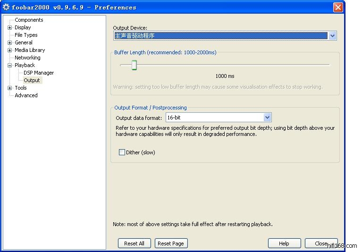
Task: Expand the General tree node
Action: (x=10, y=43)
